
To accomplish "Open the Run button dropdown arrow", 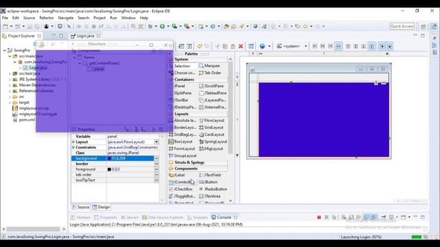I will (x=168, y=26).
